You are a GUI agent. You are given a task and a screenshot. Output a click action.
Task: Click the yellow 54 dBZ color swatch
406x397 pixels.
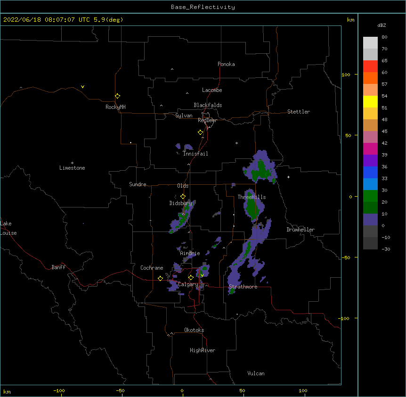(370, 101)
